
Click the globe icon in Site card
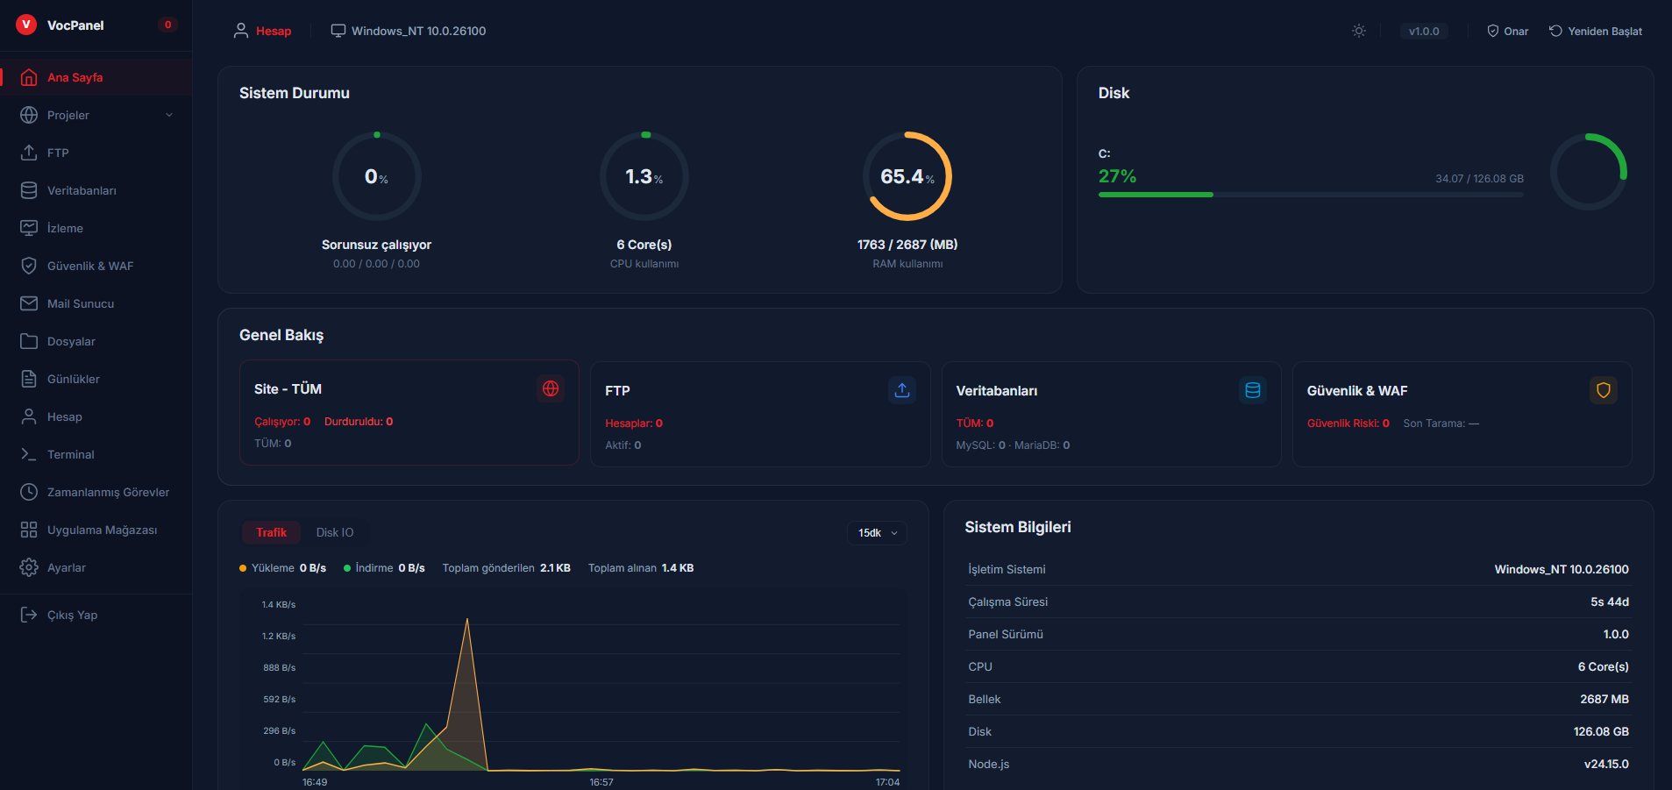551,388
